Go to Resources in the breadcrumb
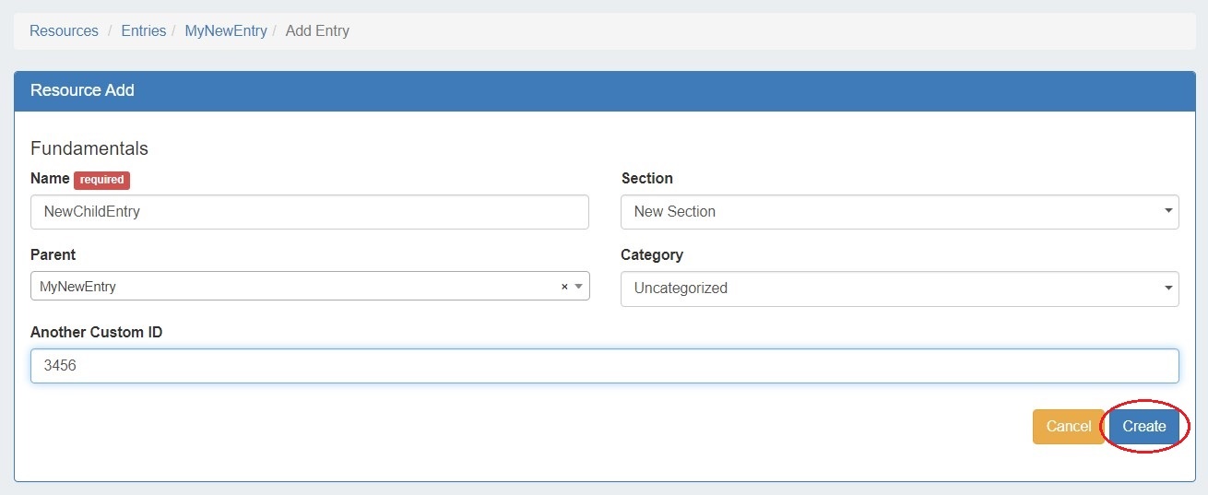The image size is (1208, 495). coord(64,30)
